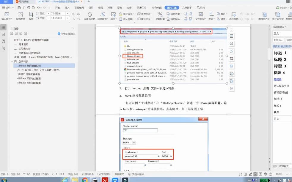Click the Print Preview icon in the quick toolbar
Viewport: 292px width, 182px height.
point(34,8)
